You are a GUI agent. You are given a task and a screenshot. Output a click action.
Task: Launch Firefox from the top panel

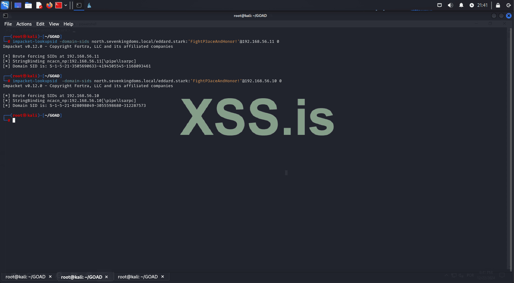(49, 5)
